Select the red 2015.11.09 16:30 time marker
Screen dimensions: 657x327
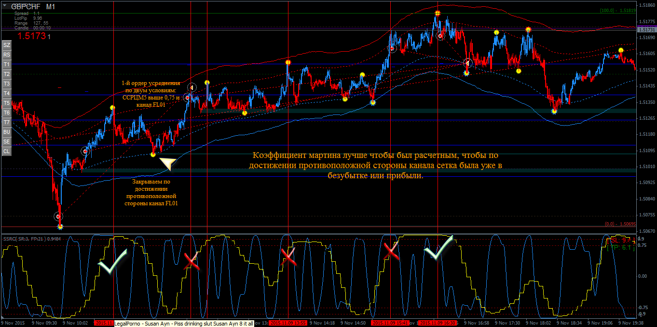pyautogui.click(x=438, y=323)
